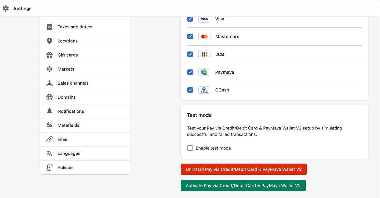Activate Pay via Credit/Debit Card & PayMaya Wallet
380x198 pixels.
pyautogui.click(x=243, y=186)
